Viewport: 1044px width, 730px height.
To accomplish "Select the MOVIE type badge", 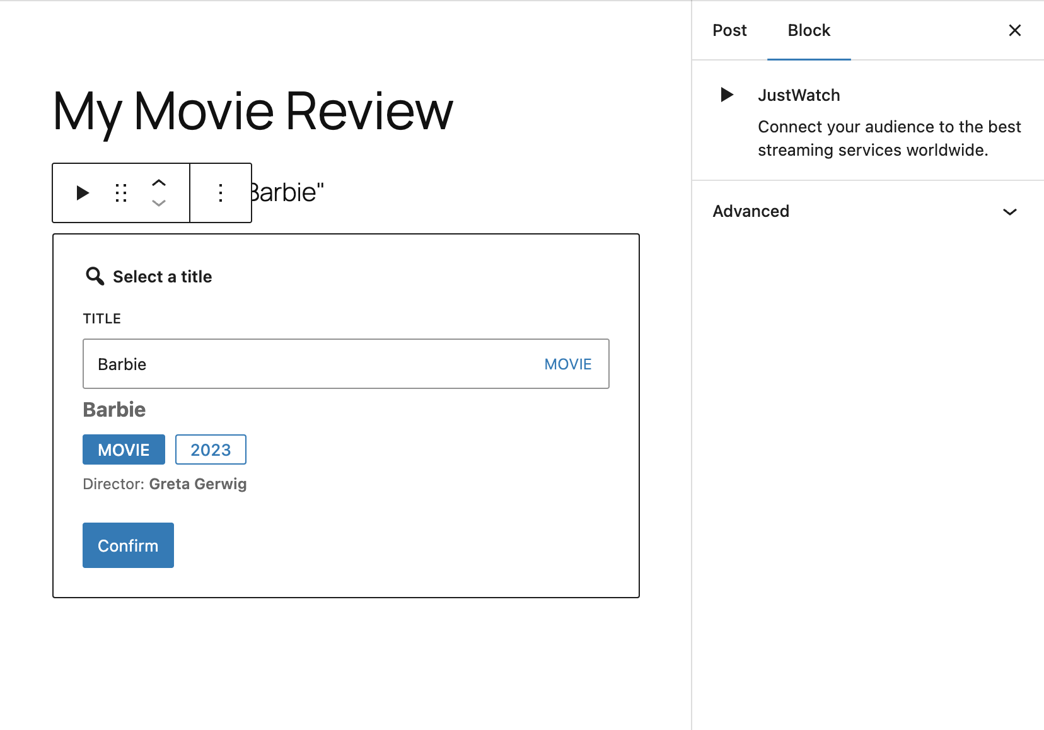I will point(123,449).
